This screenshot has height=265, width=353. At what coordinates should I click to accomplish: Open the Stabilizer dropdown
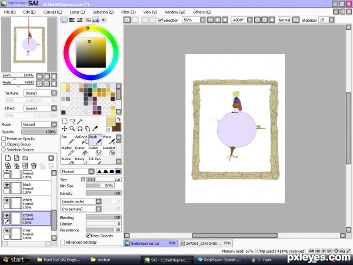pyautogui.click(x=331, y=20)
